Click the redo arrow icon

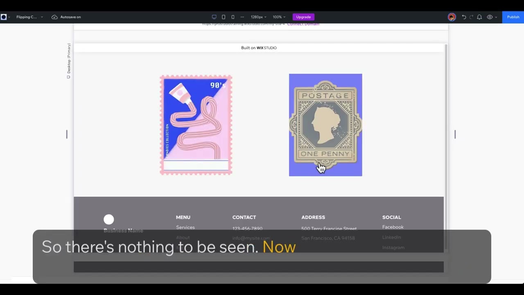[x=471, y=17]
